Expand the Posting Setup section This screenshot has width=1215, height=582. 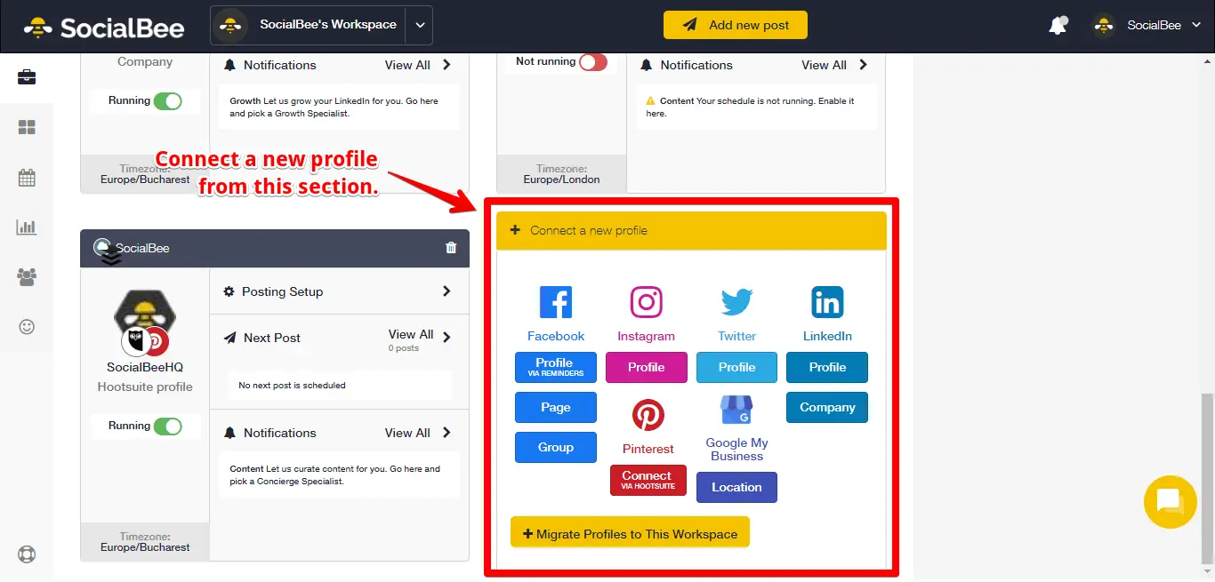pyautogui.click(x=339, y=291)
